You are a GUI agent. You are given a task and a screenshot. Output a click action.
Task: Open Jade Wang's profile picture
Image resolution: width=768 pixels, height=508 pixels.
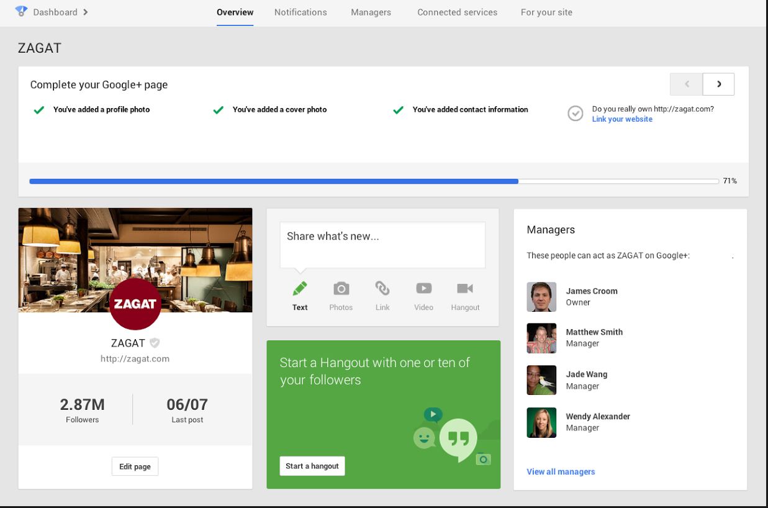point(541,380)
